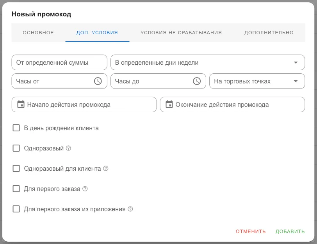The image size is (317, 244).
Task: Click the clock icon in Часы от
Action: pyautogui.click(x=98, y=81)
